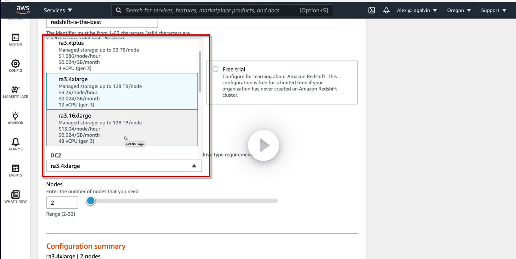516x259 pixels.
Task: Click the Nodes slider track
Action: [182, 201]
